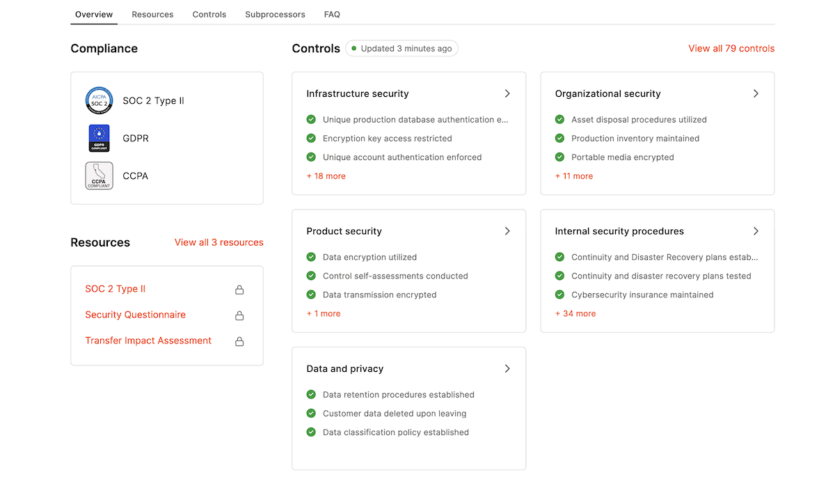
Task: Click the checkmark beside Asset disposal procedures utilized
Action: 559,119
